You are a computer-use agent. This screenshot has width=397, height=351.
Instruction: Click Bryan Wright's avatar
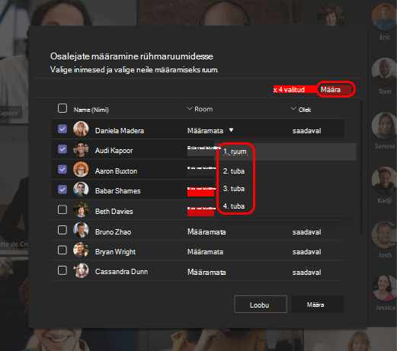click(x=81, y=250)
